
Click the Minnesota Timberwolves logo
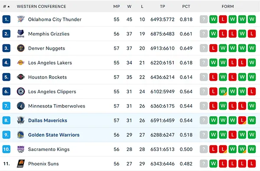point(21,106)
